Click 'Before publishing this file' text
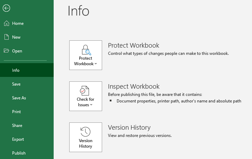Viewport: 252px width, 159px height. pyautogui.click(x=155, y=95)
